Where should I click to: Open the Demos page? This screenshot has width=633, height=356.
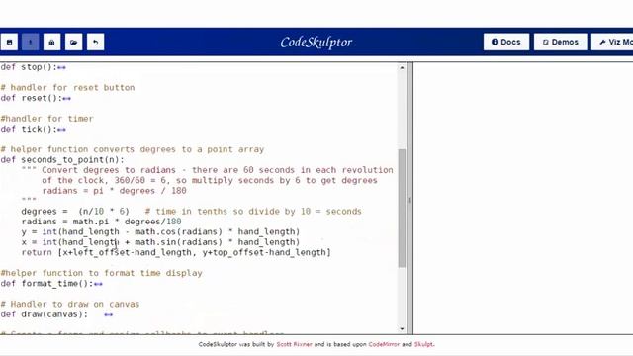561,42
